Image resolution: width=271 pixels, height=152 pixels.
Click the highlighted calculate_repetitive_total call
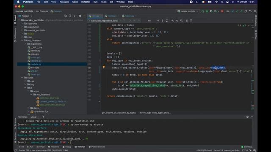(147, 85)
